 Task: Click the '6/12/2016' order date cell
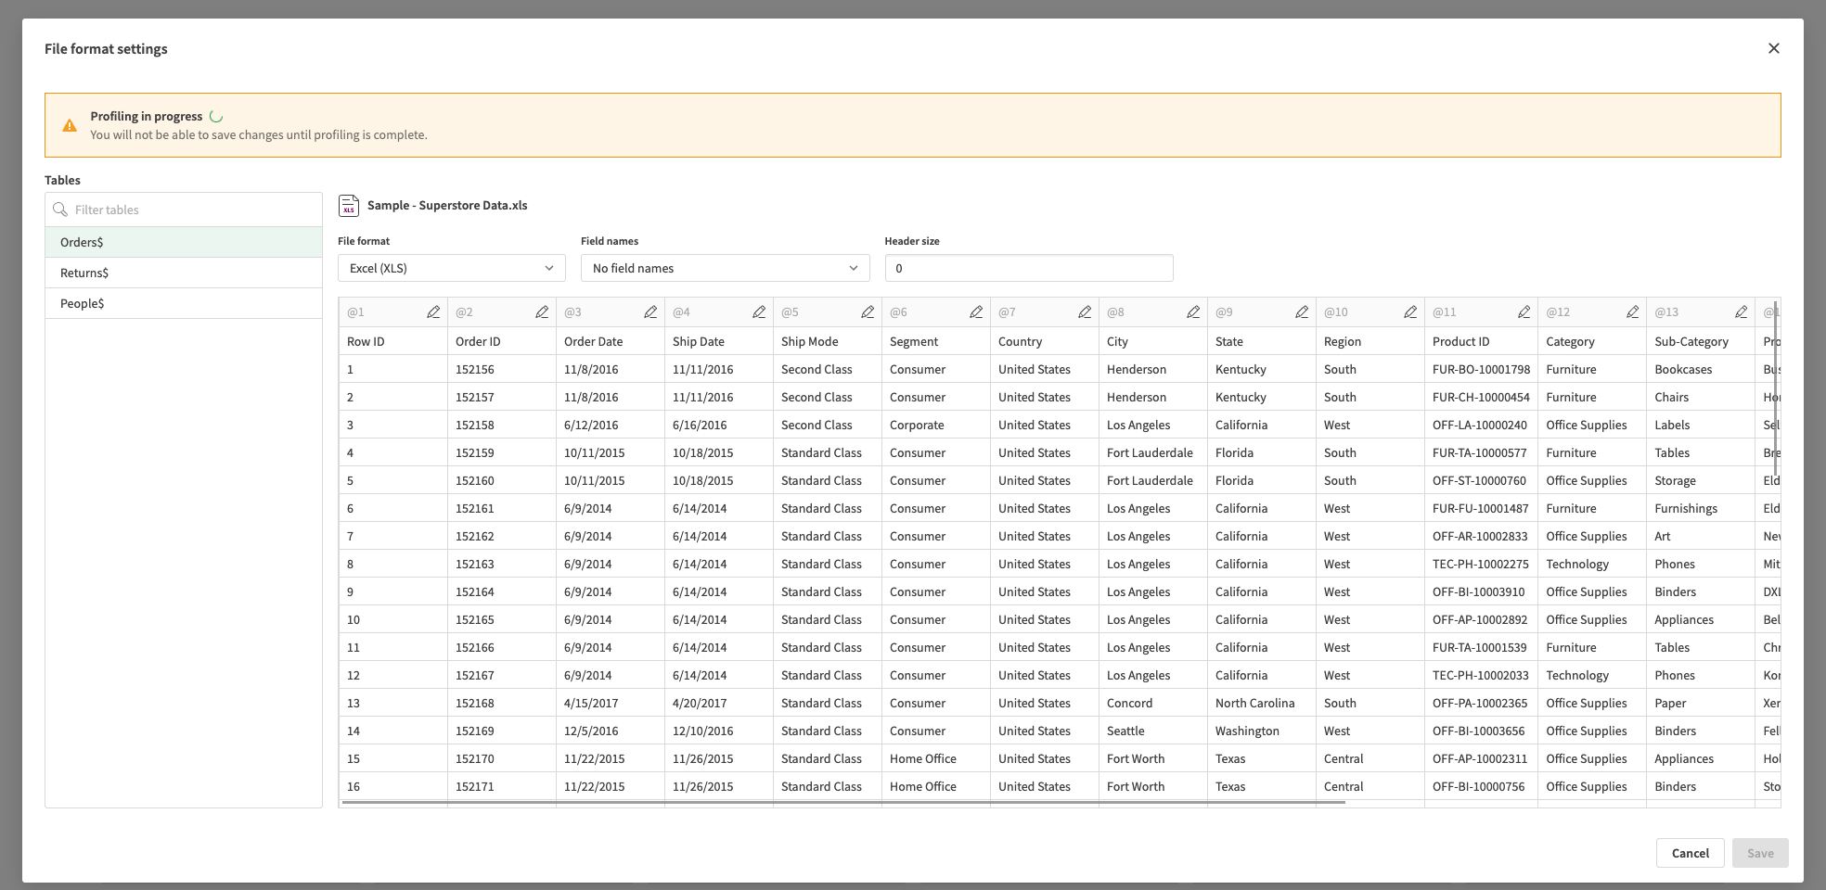[x=610, y=425]
